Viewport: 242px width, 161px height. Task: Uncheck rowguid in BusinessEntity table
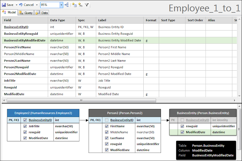point(182,126)
